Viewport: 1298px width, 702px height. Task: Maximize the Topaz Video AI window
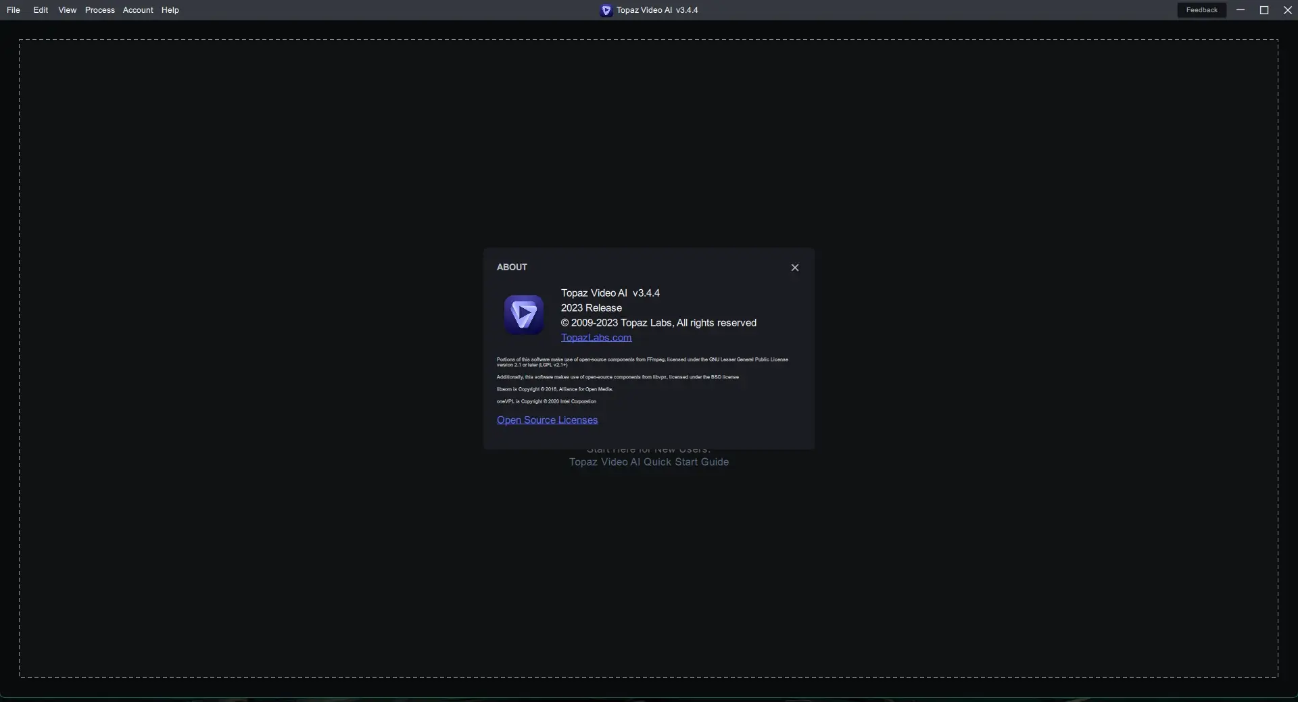(x=1264, y=10)
